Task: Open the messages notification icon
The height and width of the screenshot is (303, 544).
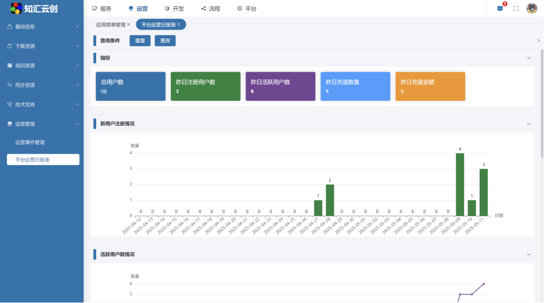Action: tap(500, 9)
